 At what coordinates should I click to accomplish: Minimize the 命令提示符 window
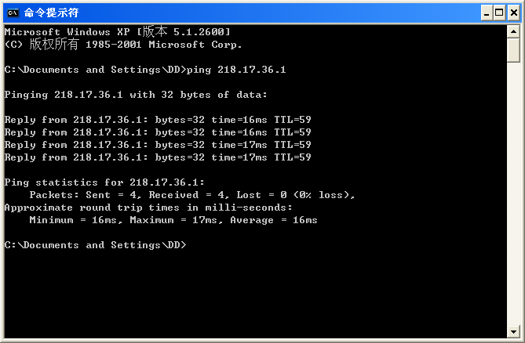point(487,13)
